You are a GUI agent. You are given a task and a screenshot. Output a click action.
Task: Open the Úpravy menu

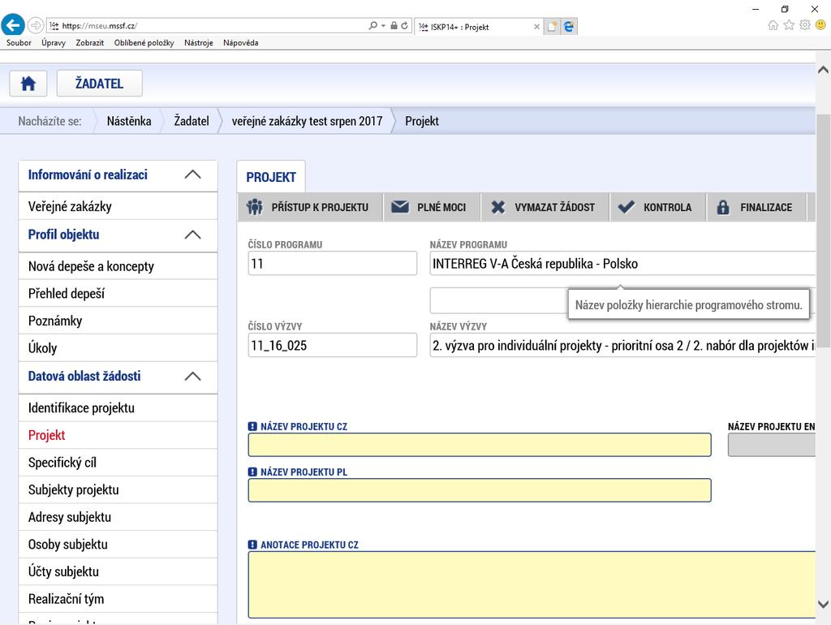pyautogui.click(x=54, y=42)
